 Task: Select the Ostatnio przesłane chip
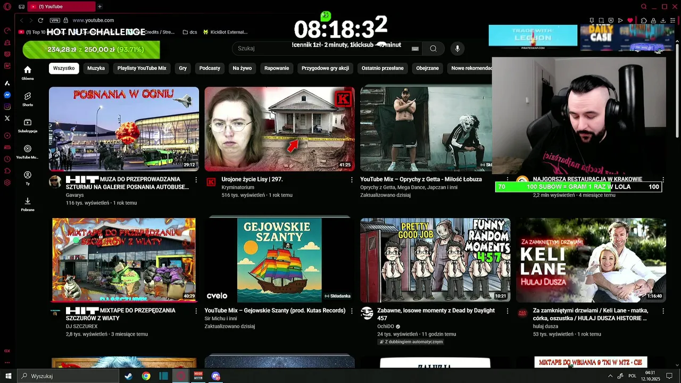click(x=383, y=68)
